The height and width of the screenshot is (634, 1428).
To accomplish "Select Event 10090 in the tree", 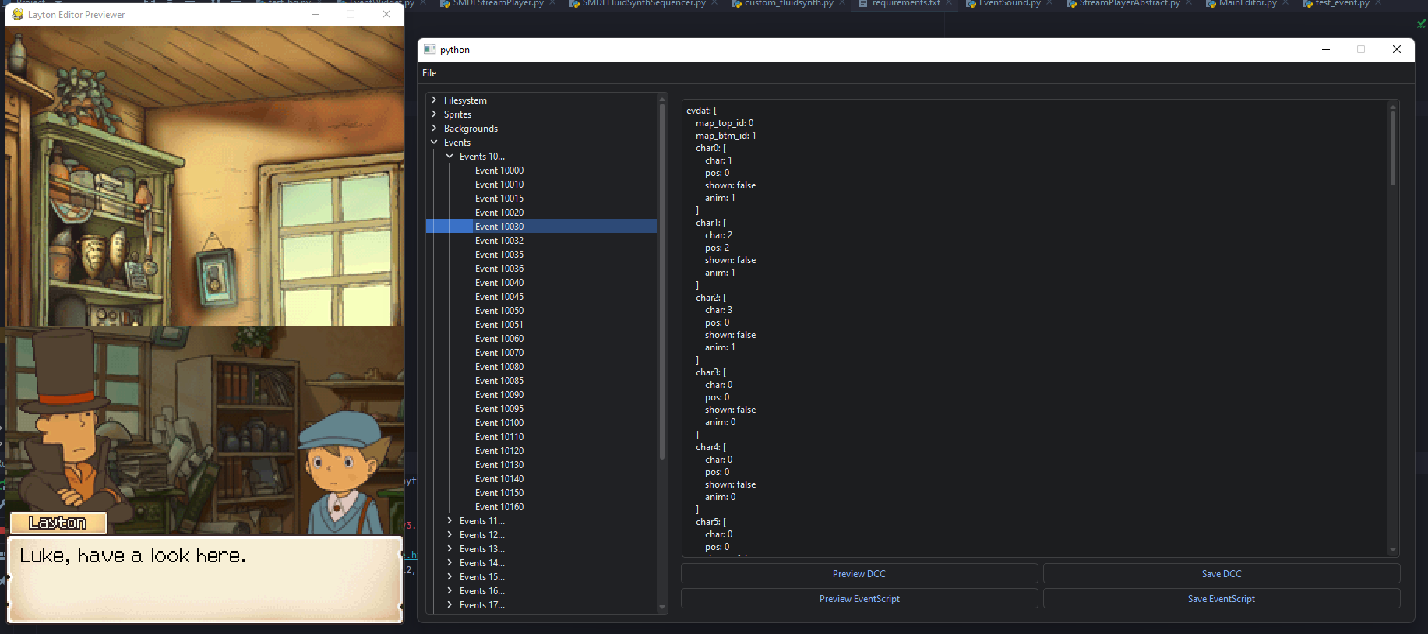I will [499, 395].
